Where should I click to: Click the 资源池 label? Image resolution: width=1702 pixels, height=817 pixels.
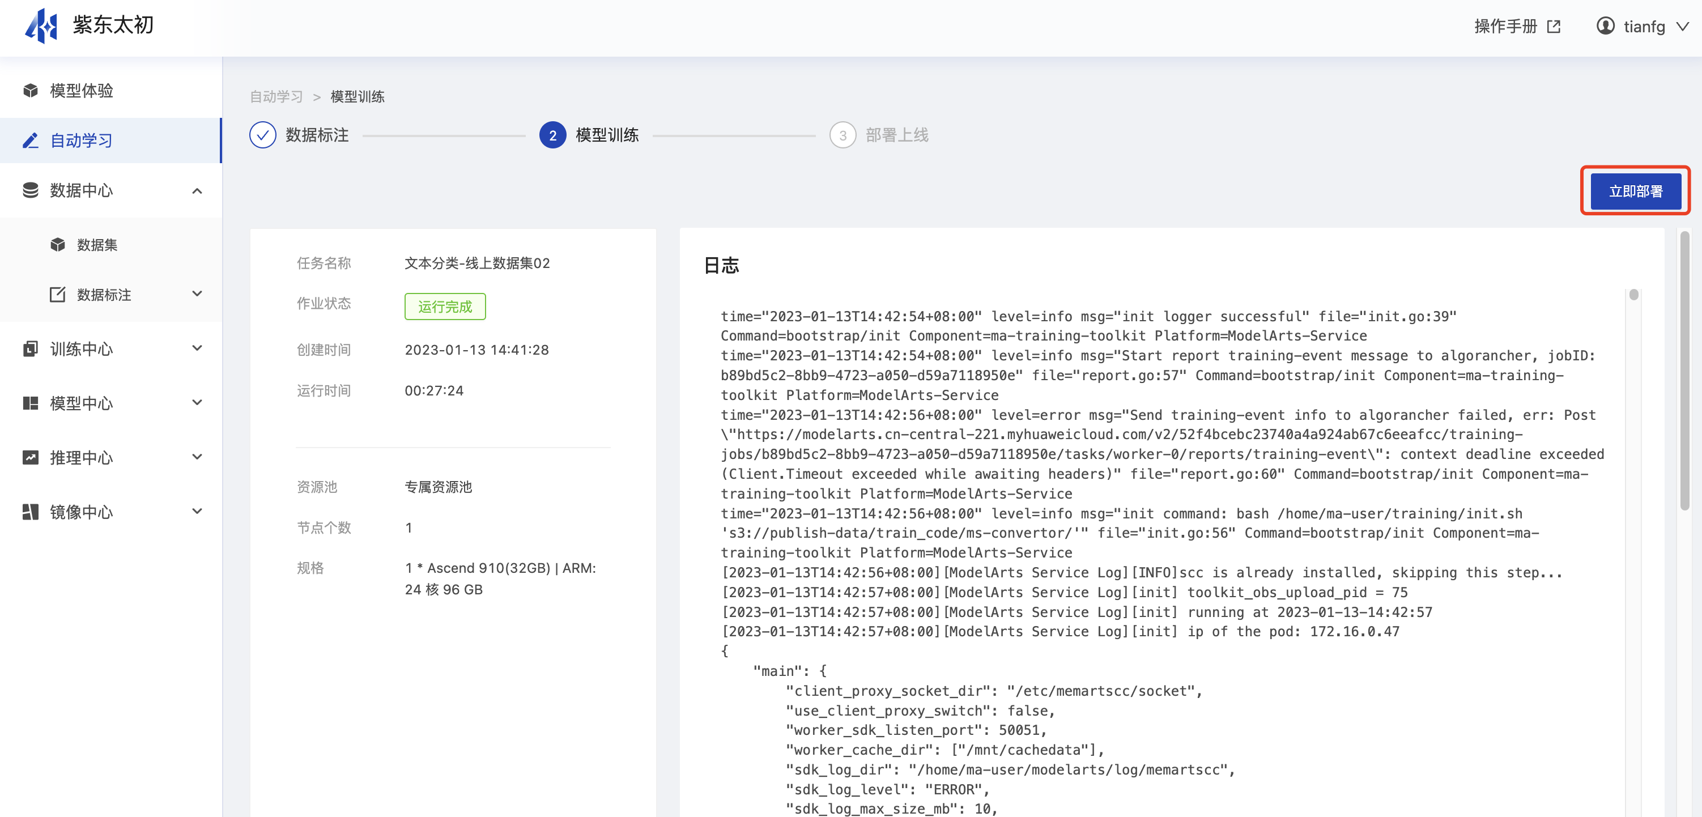coord(317,487)
